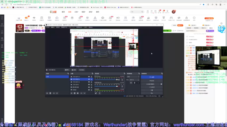Mute the 麦克风/Aux channel speaker icon
This screenshot has height=127, width=227.
coord(119,80)
